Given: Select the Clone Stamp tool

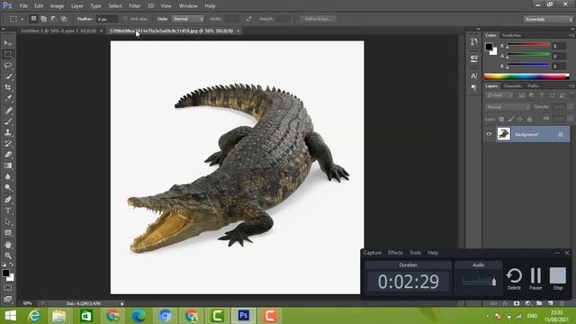Looking at the screenshot, I should [8, 132].
